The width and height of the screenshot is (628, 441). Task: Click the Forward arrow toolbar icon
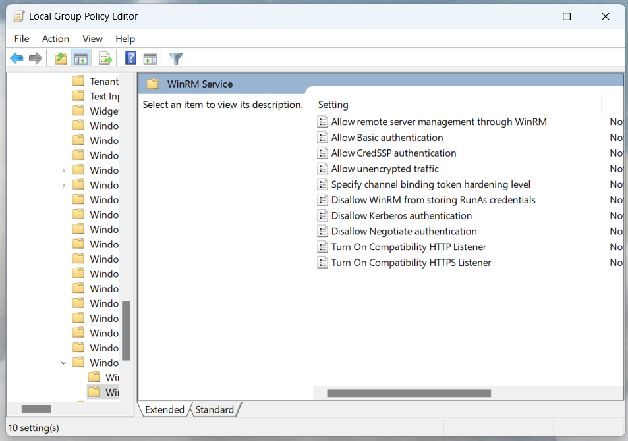coord(36,59)
